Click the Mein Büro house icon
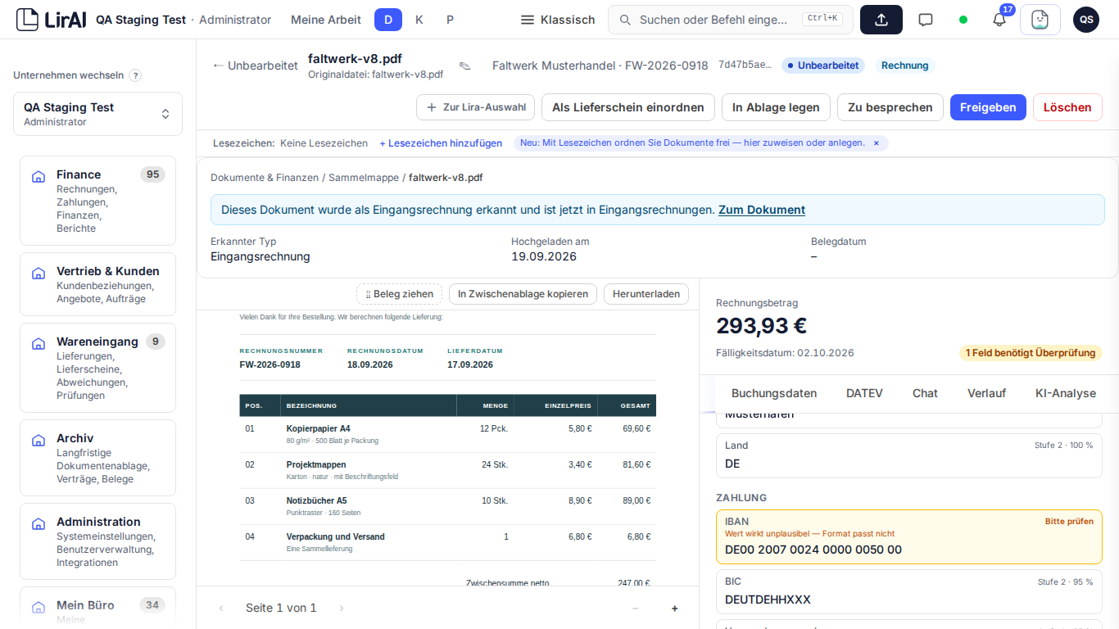Viewport: 1119px width, 629px height. [x=38, y=607]
